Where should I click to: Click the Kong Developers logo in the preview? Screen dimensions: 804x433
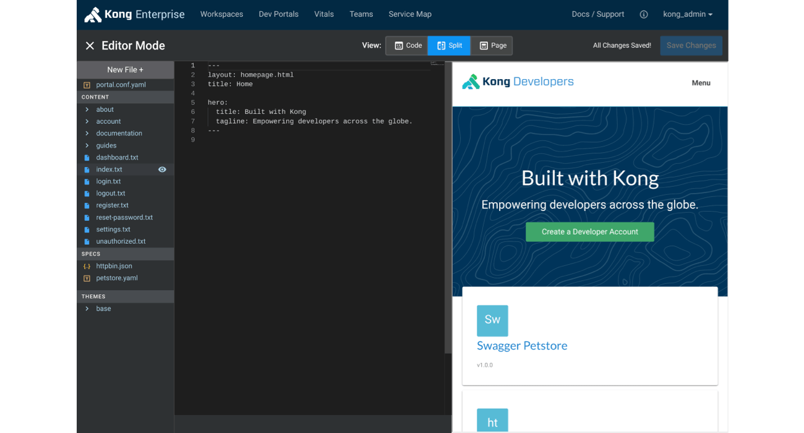pyautogui.click(x=518, y=81)
